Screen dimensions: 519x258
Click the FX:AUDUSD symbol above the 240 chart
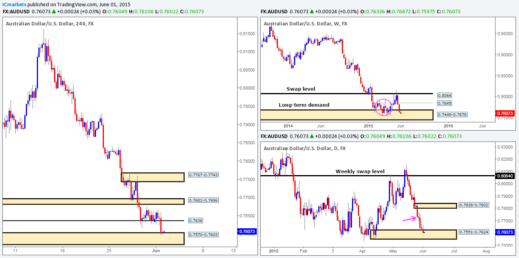pyautogui.click(x=16, y=11)
